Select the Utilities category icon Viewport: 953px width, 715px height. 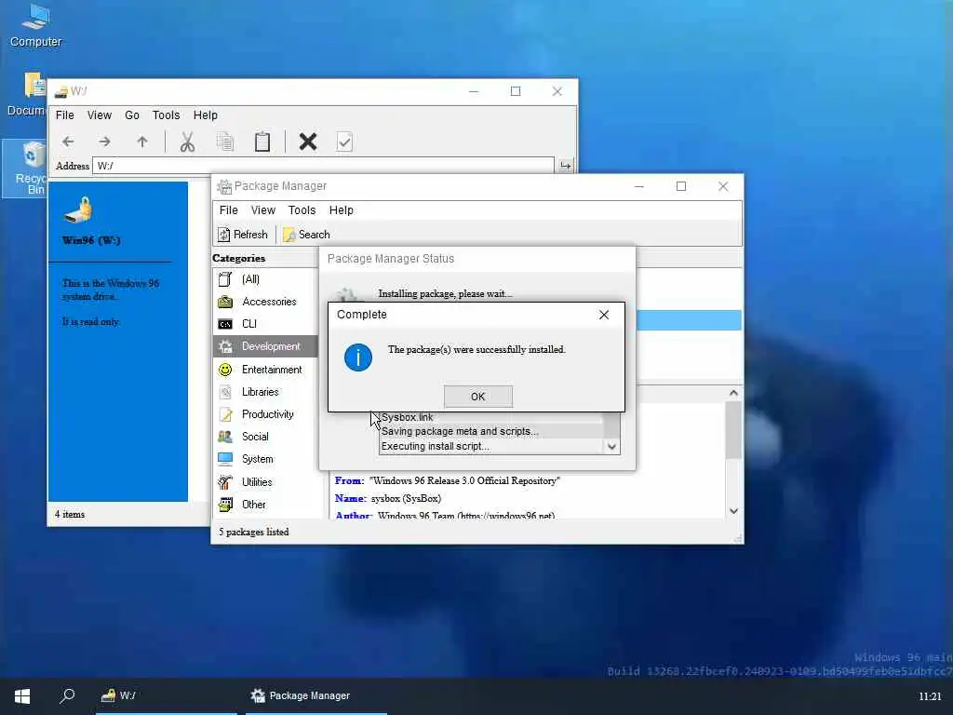coord(225,482)
